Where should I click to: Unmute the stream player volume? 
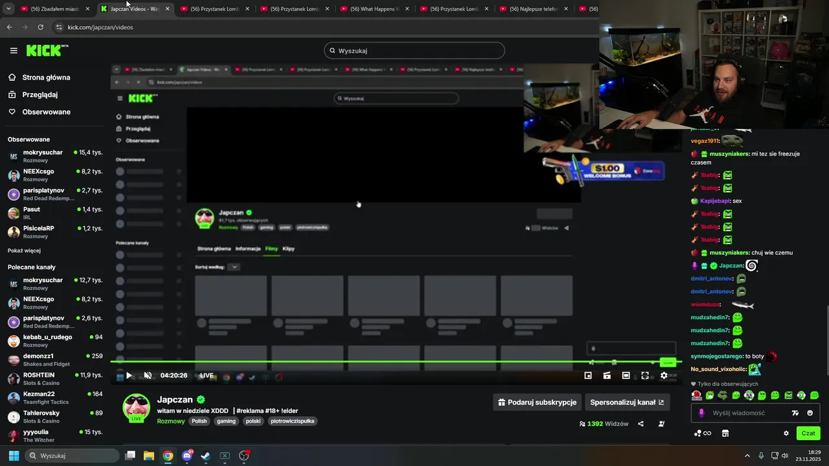coord(148,375)
